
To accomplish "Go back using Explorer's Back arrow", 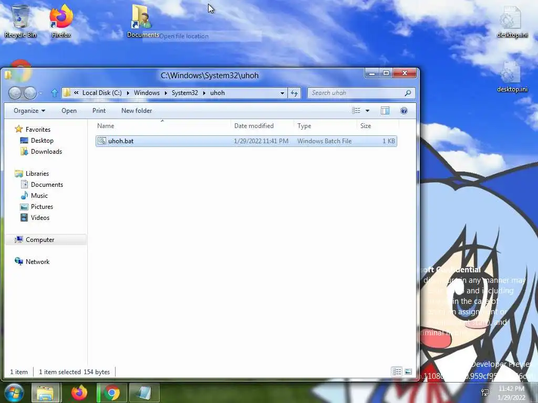I will point(15,93).
